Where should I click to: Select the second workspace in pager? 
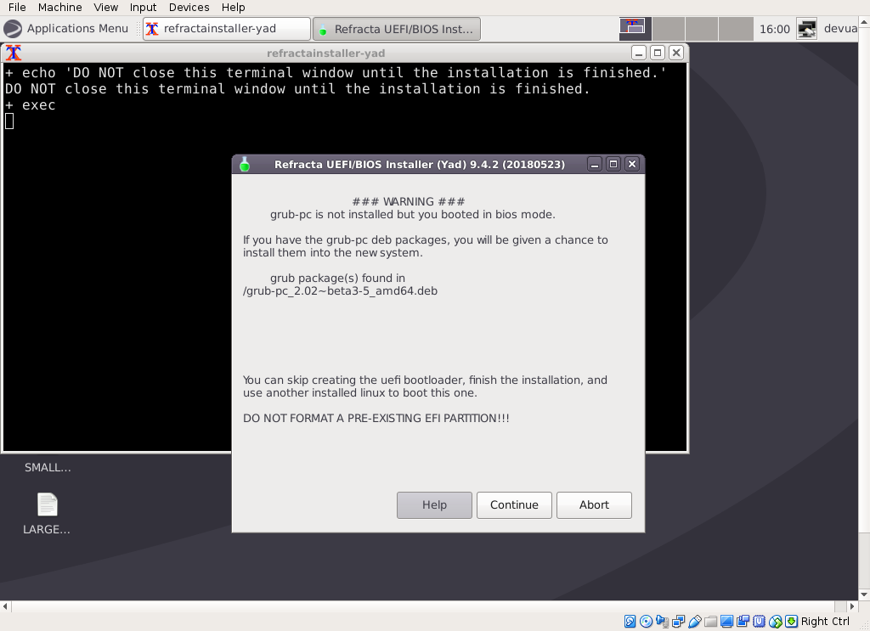[x=669, y=29]
